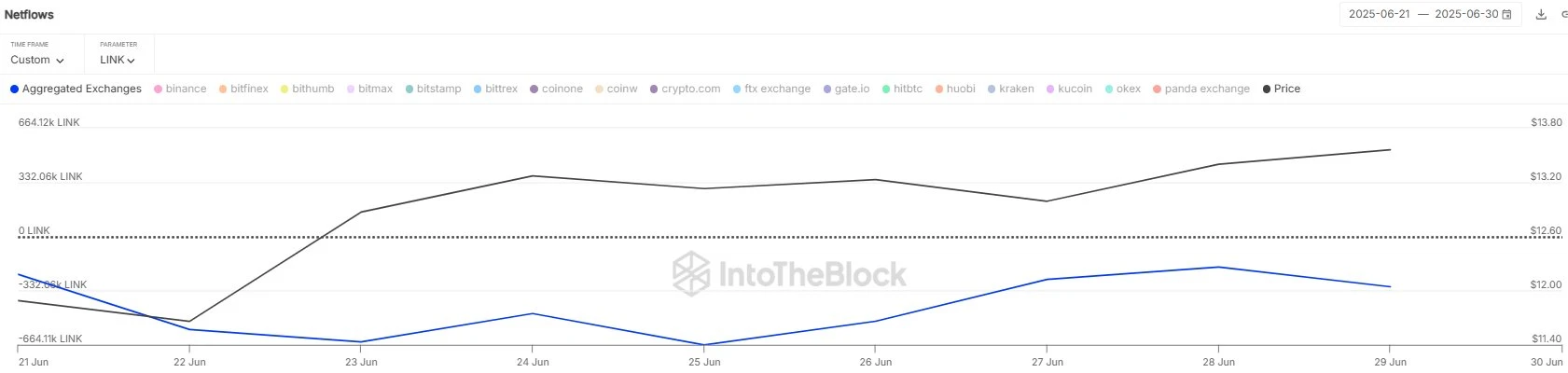Click the partially visible link icon at top right
1568x373 pixels.
click(x=1563, y=15)
